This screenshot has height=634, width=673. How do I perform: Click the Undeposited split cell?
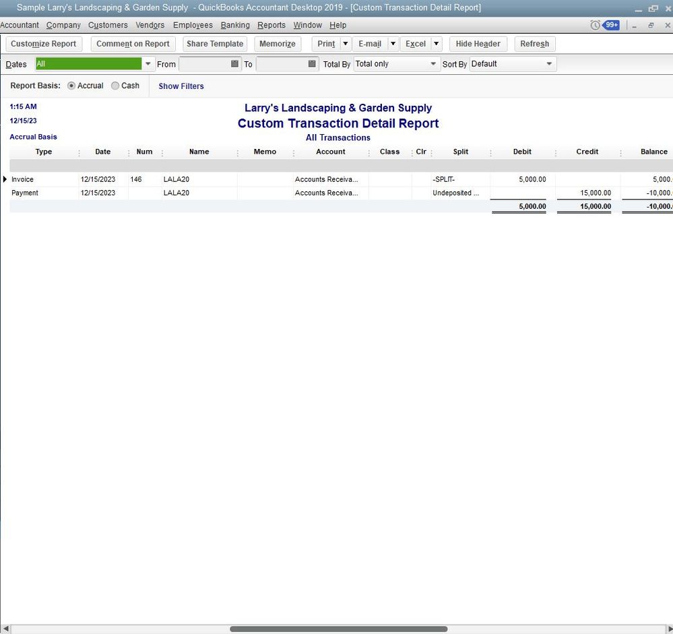pos(456,193)
